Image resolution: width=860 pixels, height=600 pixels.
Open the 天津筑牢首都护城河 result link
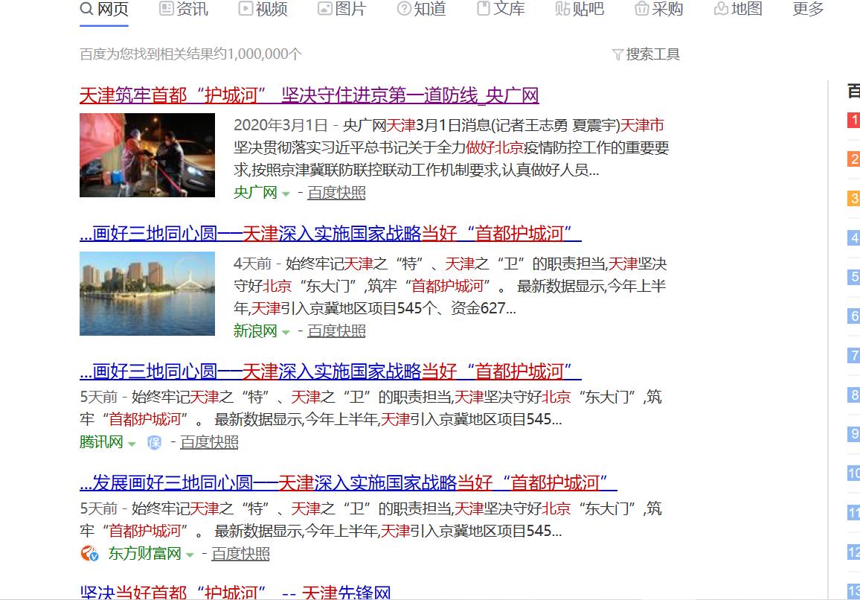coord(308,95)
